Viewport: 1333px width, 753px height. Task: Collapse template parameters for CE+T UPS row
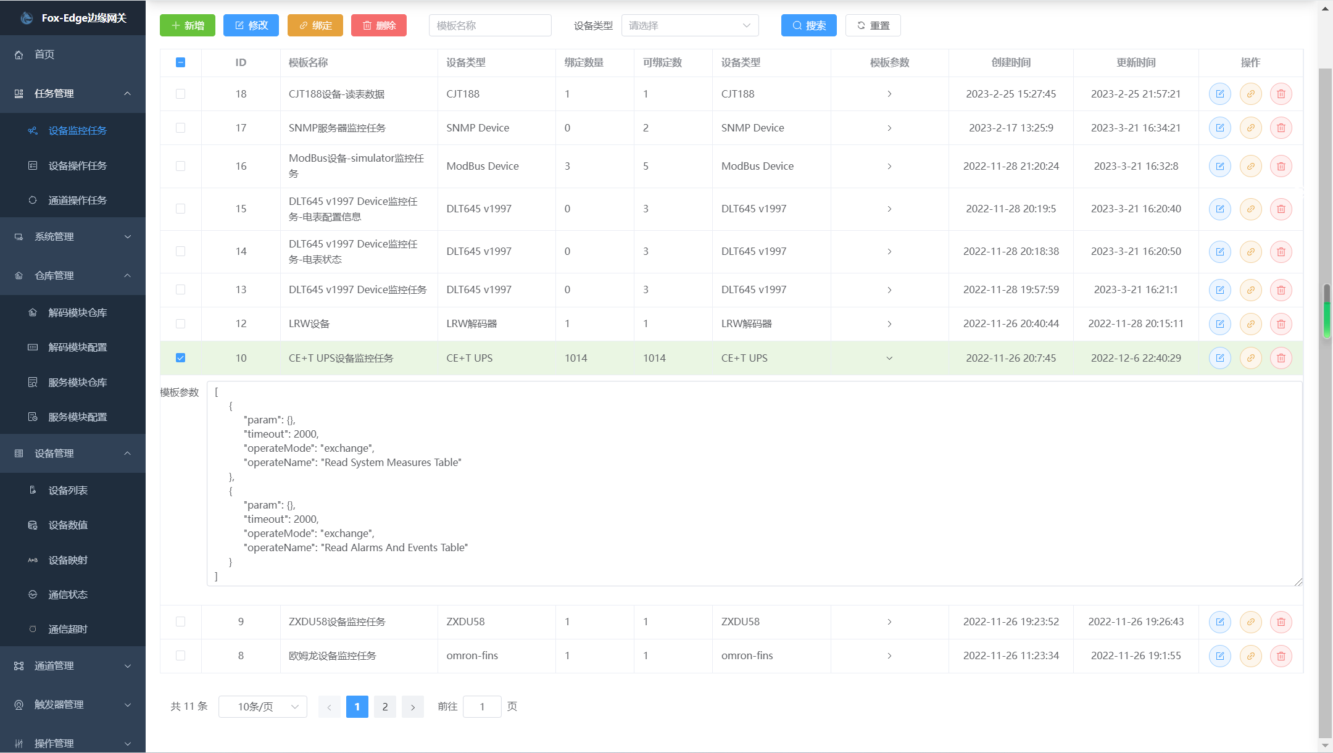[889, 358]
